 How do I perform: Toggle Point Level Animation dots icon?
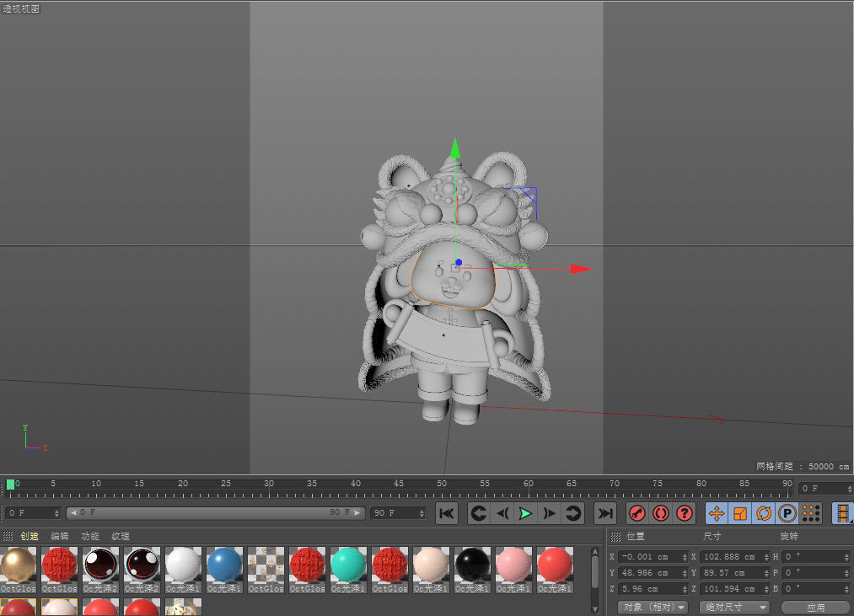click(x=811, y=513)
